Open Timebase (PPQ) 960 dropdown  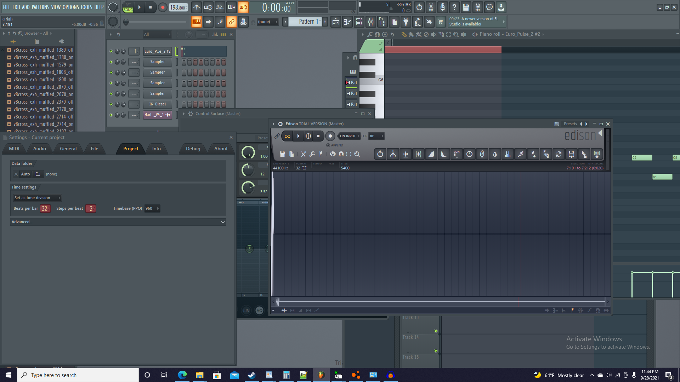[152, 209]
